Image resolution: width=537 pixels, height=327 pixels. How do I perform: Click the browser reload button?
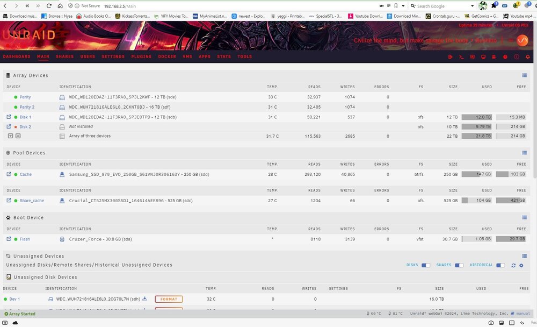coord(49,6)
